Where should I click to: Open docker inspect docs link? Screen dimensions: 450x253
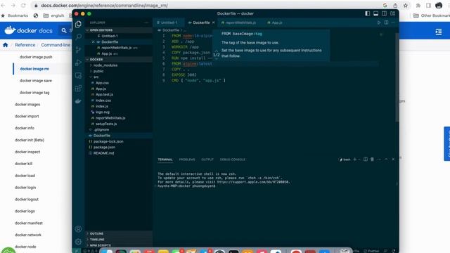click(27, 152)
